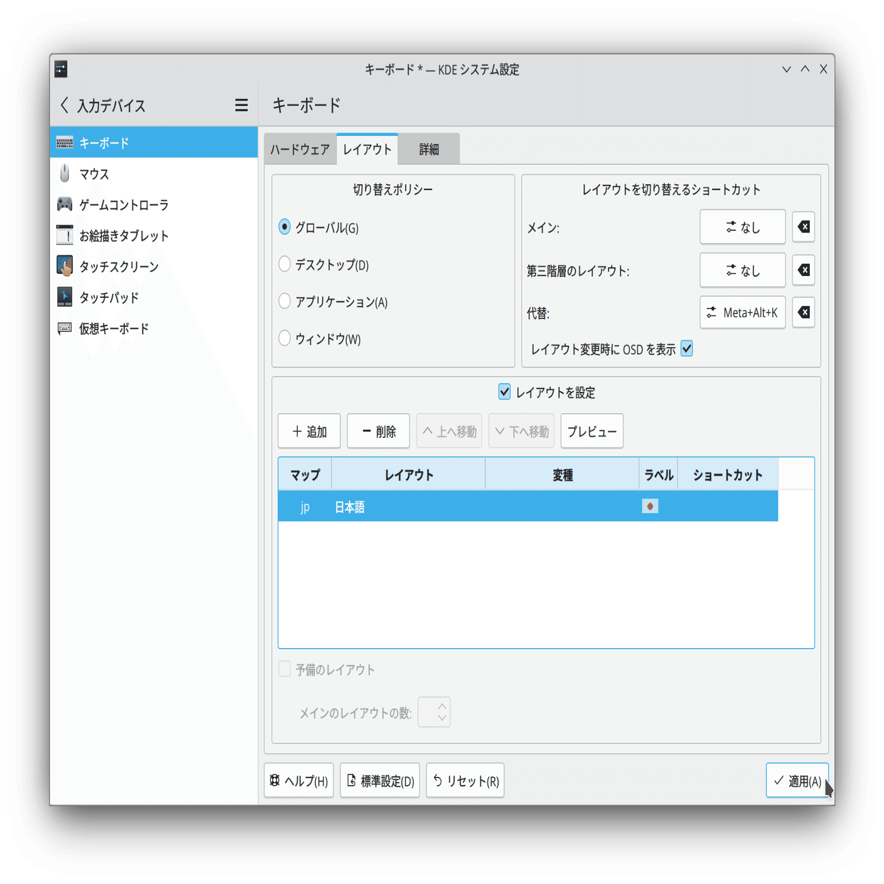Set a shortcut in the メイン なし button
The width and height of the screenshot is (884, 884).
pos(742,227)
